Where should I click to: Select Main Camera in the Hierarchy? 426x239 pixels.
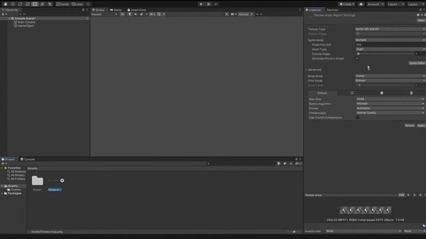coord(27,22)
